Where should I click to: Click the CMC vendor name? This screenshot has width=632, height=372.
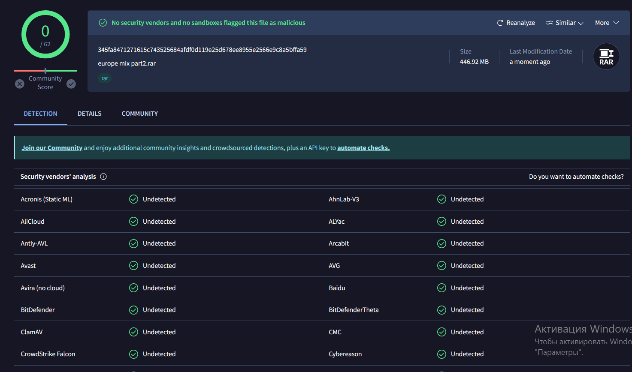[x=335, y=332]
